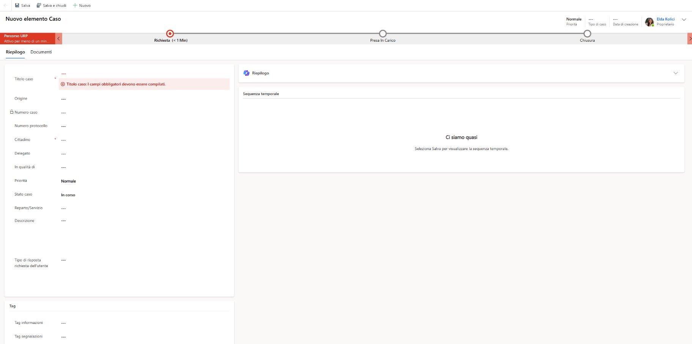
Task: Select the Richiesta stage marker
Action: 170,34
